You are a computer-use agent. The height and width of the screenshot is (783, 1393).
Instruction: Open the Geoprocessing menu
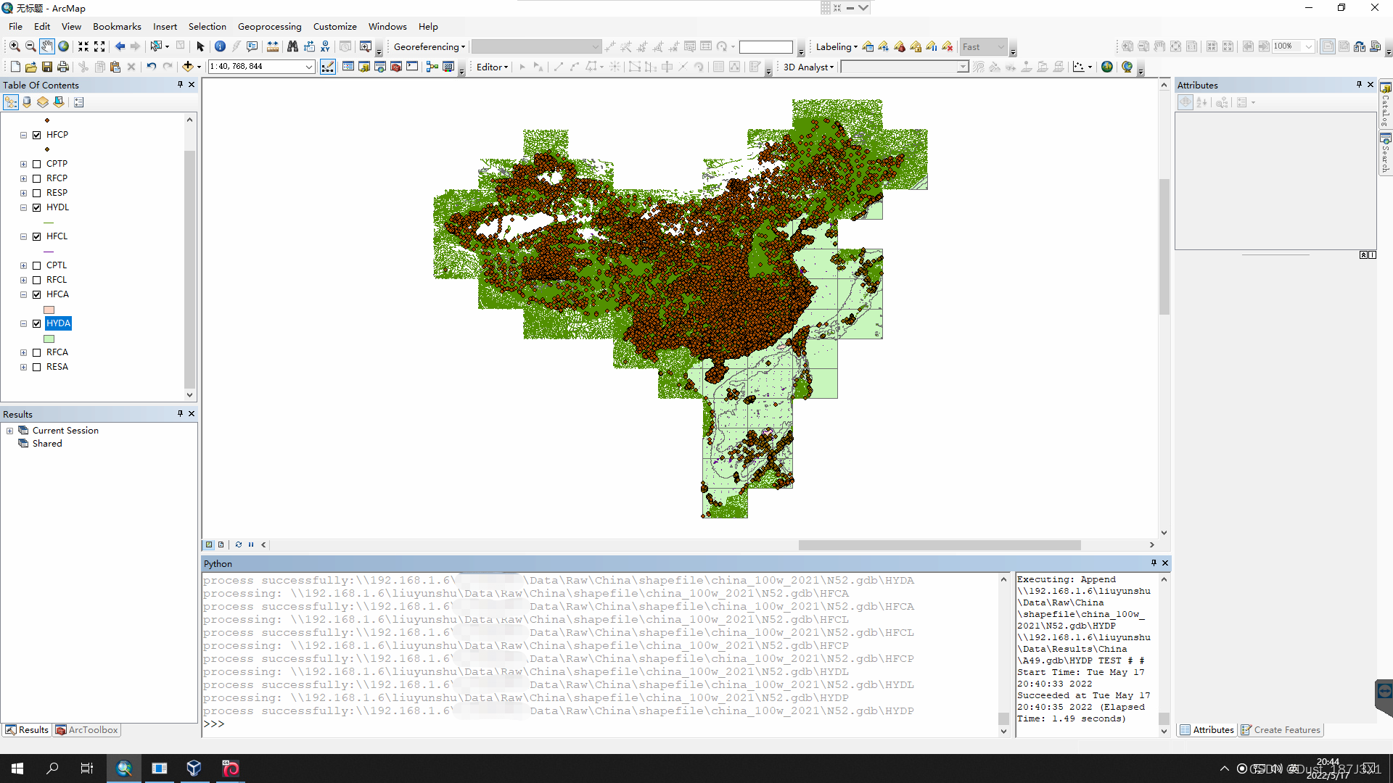[x=269, y=27]
